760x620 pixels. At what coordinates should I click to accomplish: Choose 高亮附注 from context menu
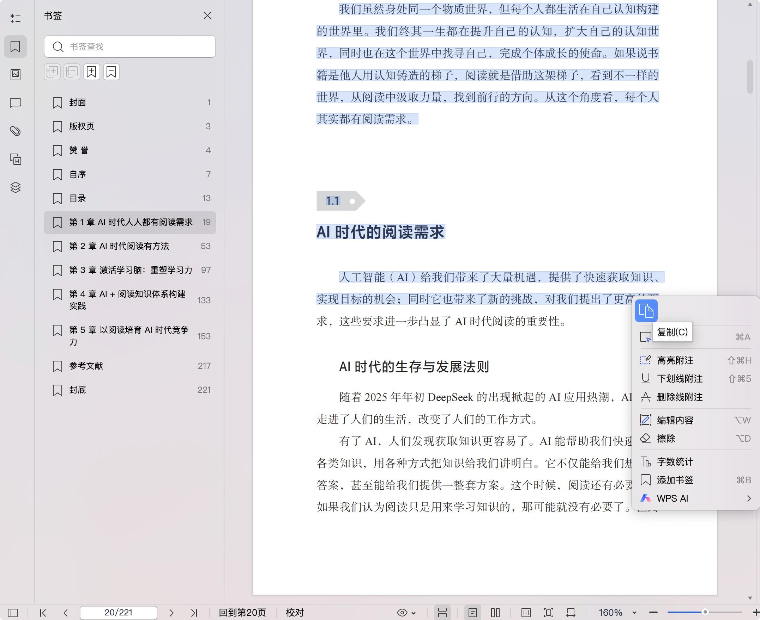(695, 360)
